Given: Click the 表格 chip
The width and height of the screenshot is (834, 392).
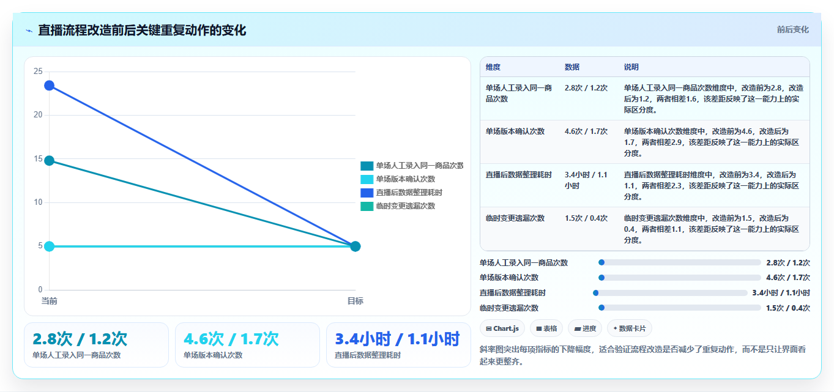Looking at the screenshot, I should click(x=546, y=328).
